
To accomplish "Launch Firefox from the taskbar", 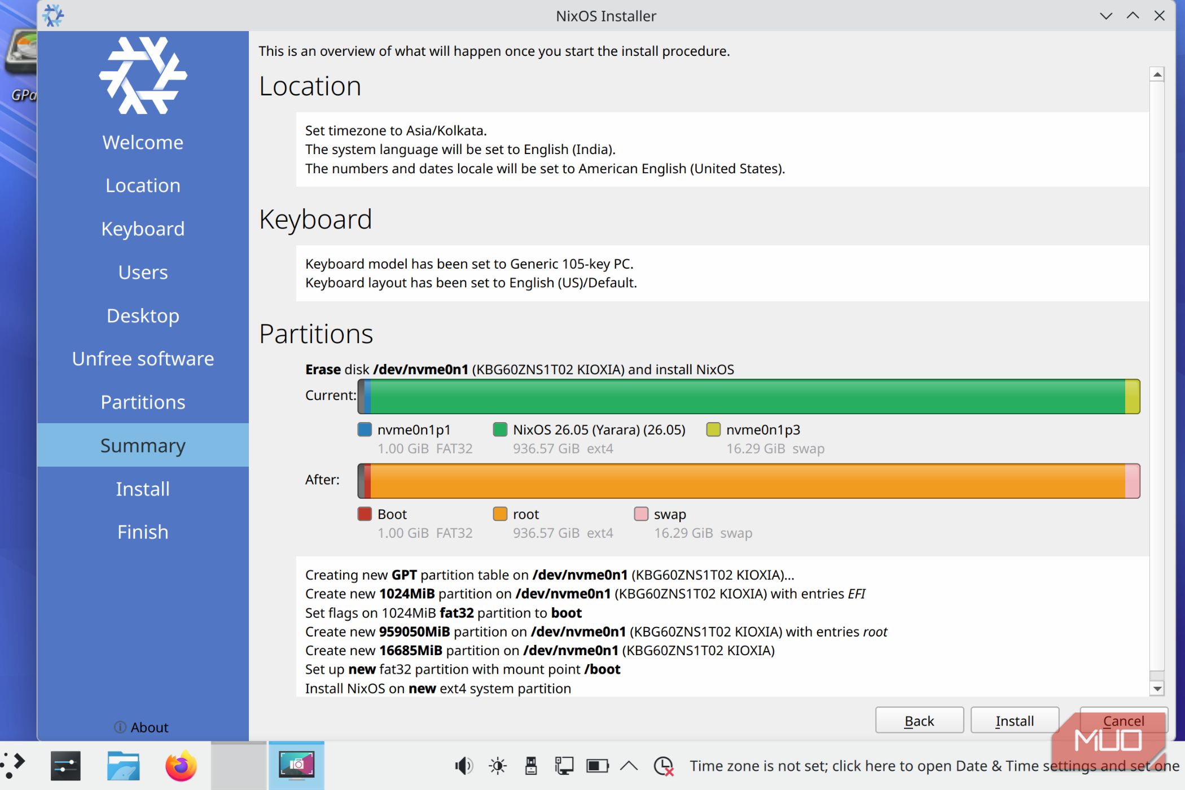I will pos(181,766).
